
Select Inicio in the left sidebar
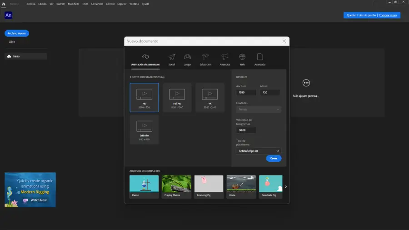26,56
